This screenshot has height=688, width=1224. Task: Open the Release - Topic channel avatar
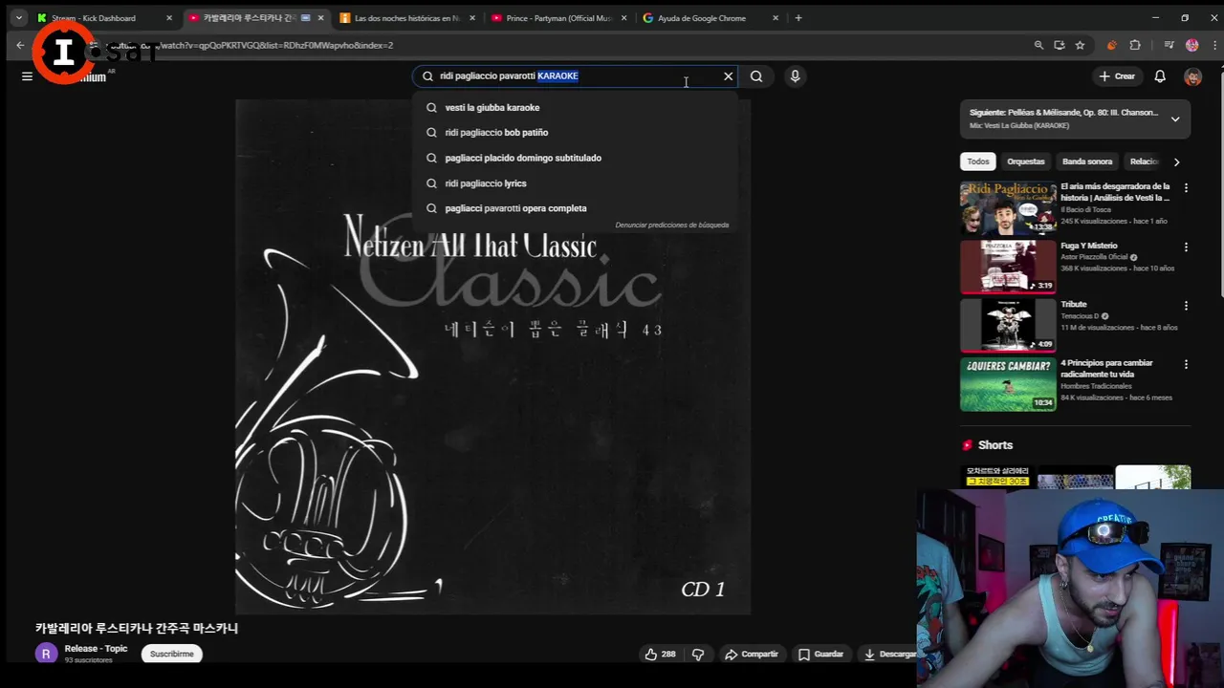coord(46,654)
